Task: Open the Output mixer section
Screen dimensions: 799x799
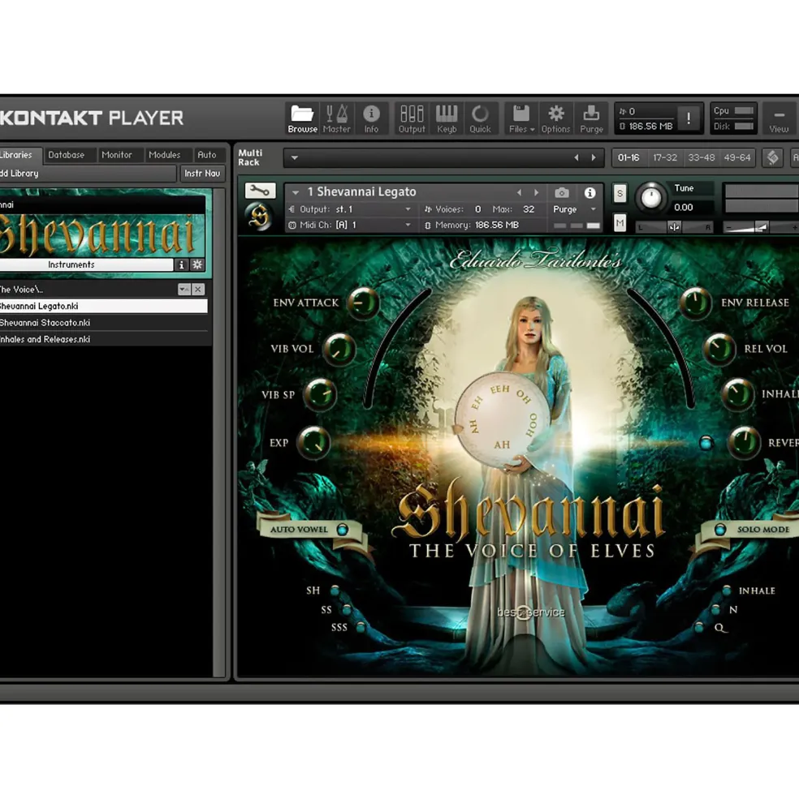Action: [412, 118]
